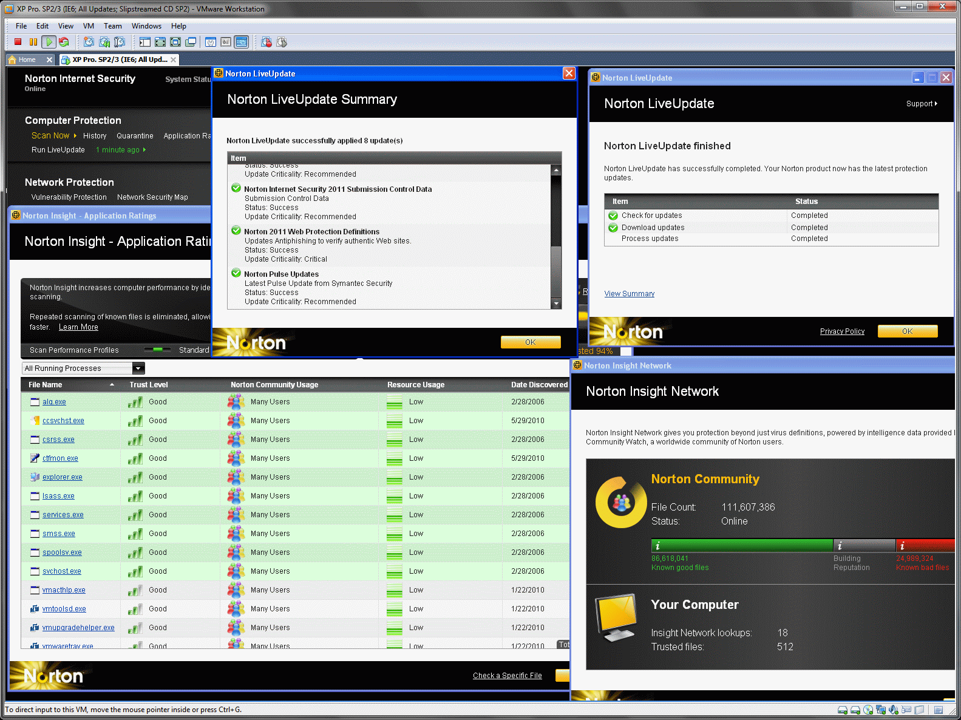Open the Team menu
The height and width of the screenshot is (720, 961).
pos(113,26)
